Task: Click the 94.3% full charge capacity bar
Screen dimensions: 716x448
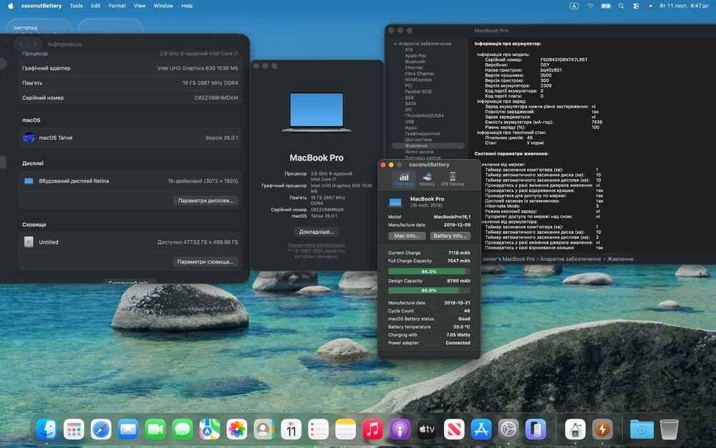Action: pyautogui.click(x=429, y=272)
